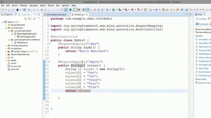
Task: Collapse the values() method fold on line 13
Action: click(x=49, y=62)
